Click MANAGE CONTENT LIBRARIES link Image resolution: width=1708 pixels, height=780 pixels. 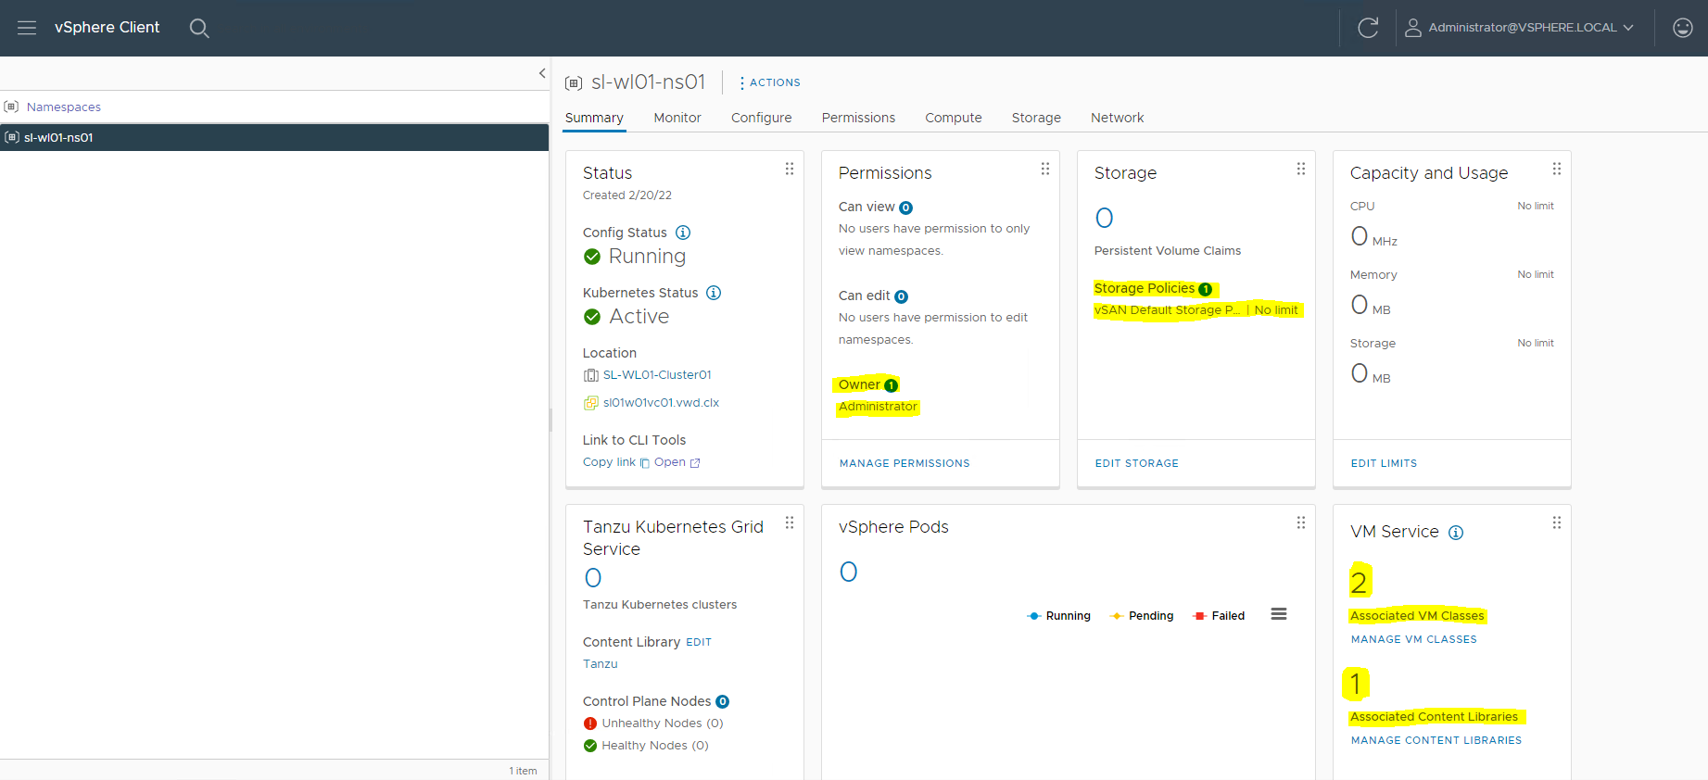pos(1436,740)
